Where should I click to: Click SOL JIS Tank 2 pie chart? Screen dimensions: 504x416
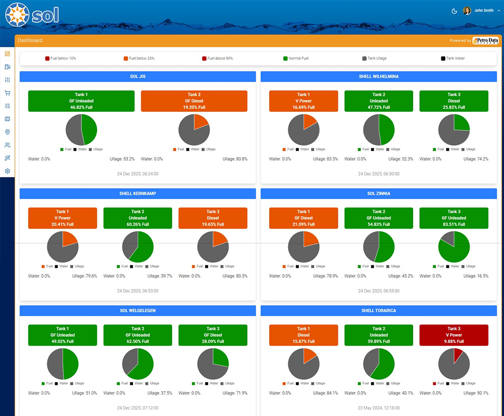(x=194, y=130)
